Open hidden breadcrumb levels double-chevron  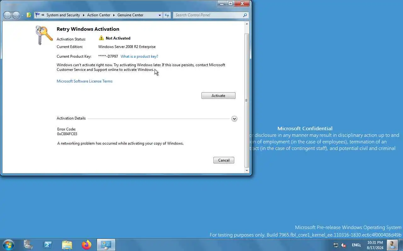(x=43, y=15)
